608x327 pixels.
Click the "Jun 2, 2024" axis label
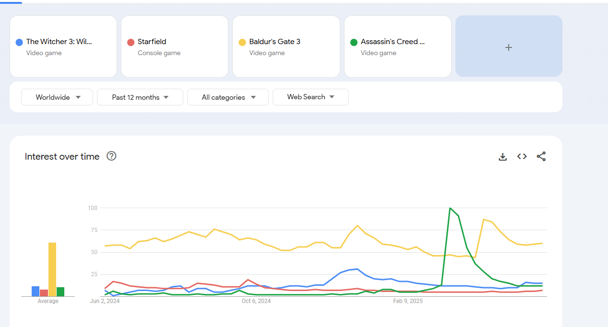tap(105, 301)
